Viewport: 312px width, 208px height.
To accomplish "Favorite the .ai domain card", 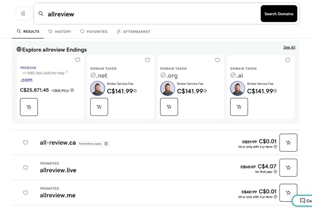I will pyautogui.click(x=288, y=60).
